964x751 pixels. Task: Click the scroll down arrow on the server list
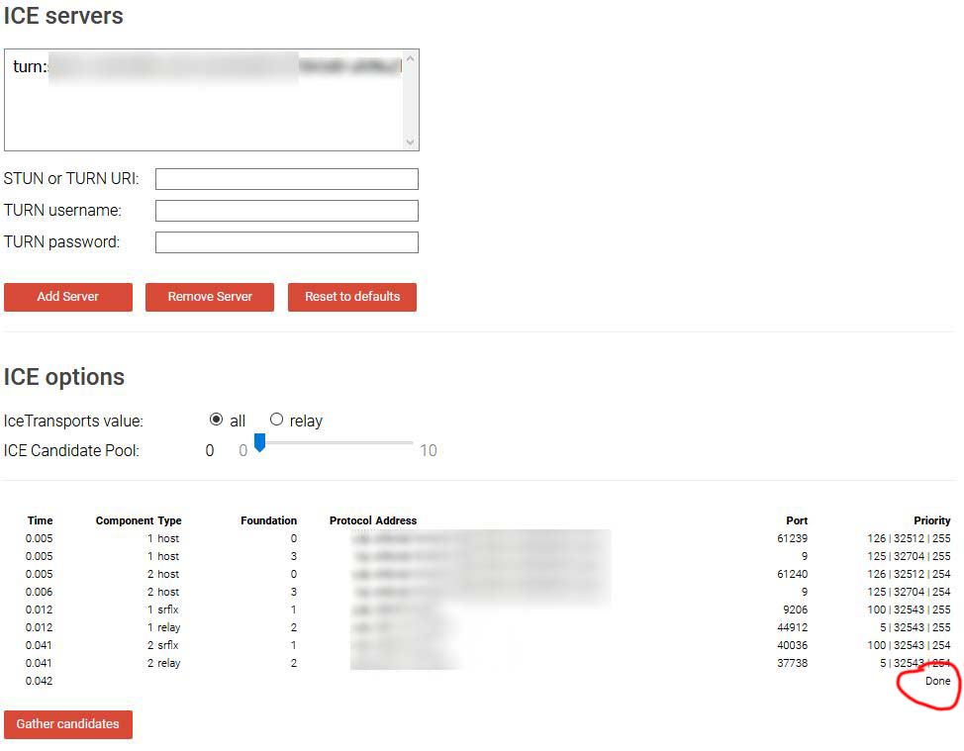coord(411,142)
